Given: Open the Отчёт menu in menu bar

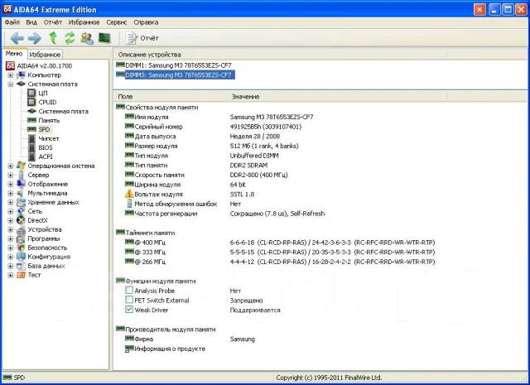Looking at the screenshot, I should pos(53,22).
